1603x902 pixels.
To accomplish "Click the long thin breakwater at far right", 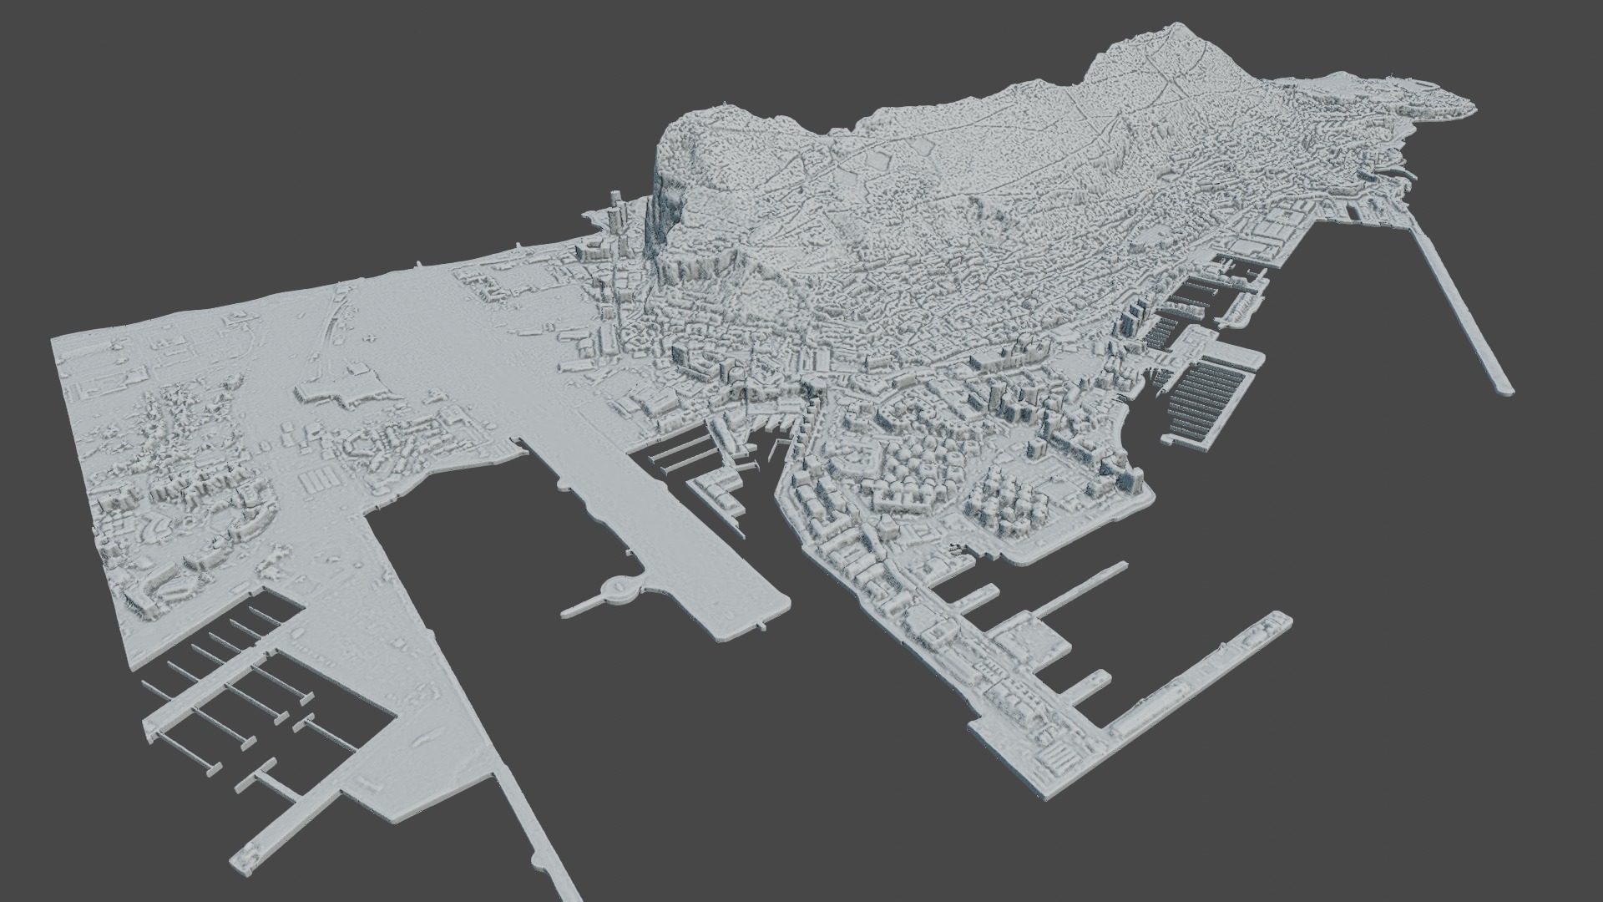I will pos(1459,304).
